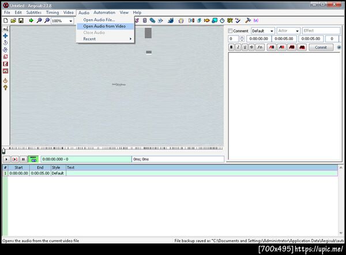Screen dimensions: 346x255
Task: Click the Effect input field
Action: (321, 31)
